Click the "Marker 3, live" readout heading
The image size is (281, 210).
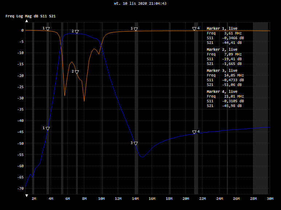pyautogui.click(x=222, y=70)
